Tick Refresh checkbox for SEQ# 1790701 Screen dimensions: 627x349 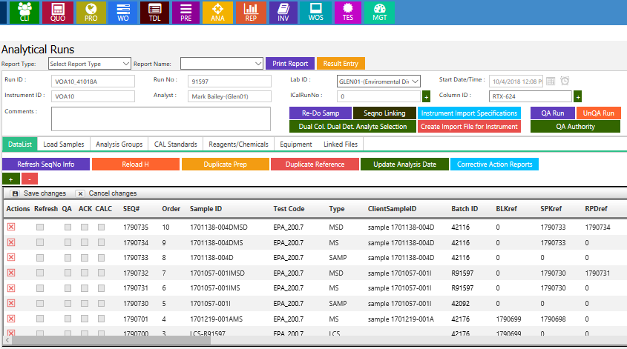40,319
